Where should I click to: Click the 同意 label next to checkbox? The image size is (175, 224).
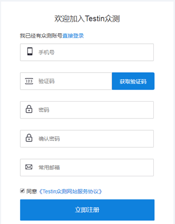tap(32, 191)
